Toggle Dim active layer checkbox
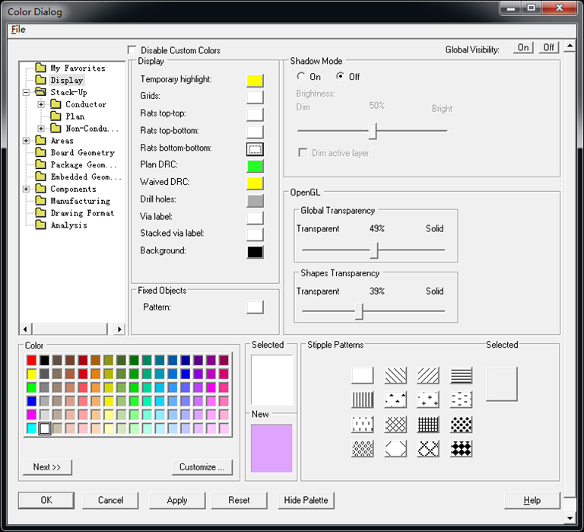 [x=303, y=153]
